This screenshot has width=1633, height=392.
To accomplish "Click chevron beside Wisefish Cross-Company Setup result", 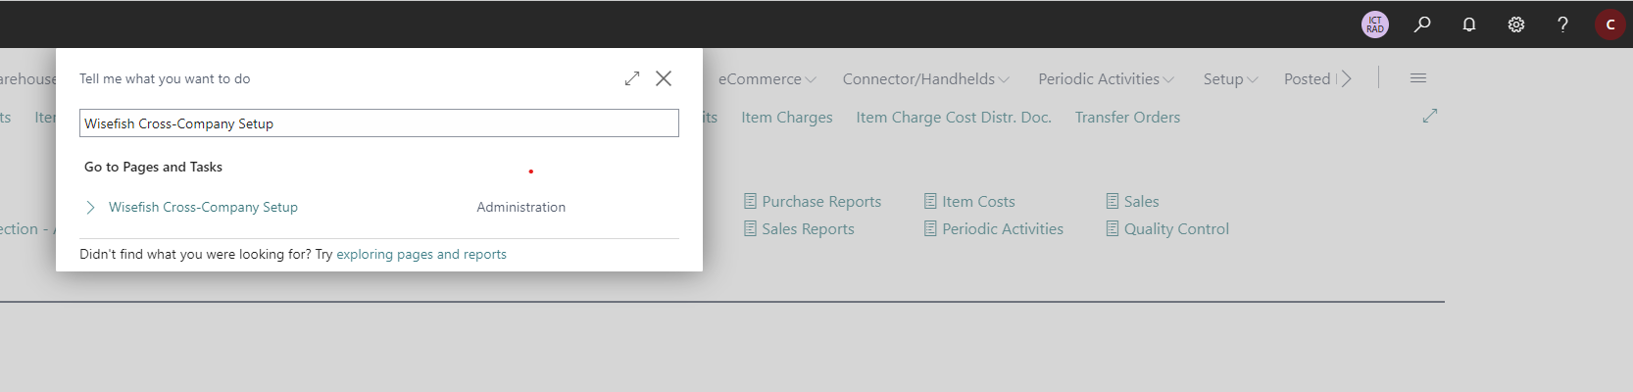I will (x=90, y=207).
